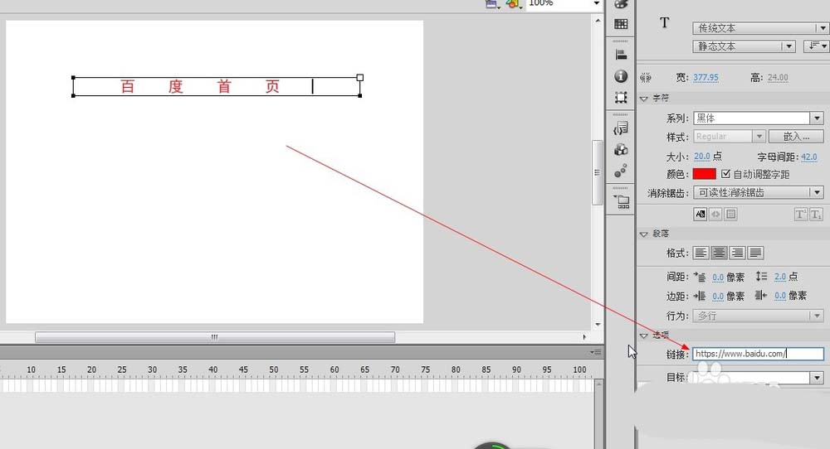Click the left margin value 0.0
Screen dimensions: 830x449
(x=718, y=297)
